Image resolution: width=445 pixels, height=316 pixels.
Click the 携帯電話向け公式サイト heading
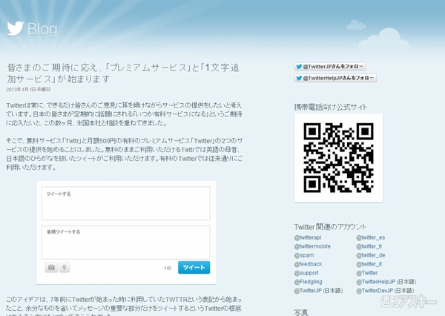tap(331, 107)
